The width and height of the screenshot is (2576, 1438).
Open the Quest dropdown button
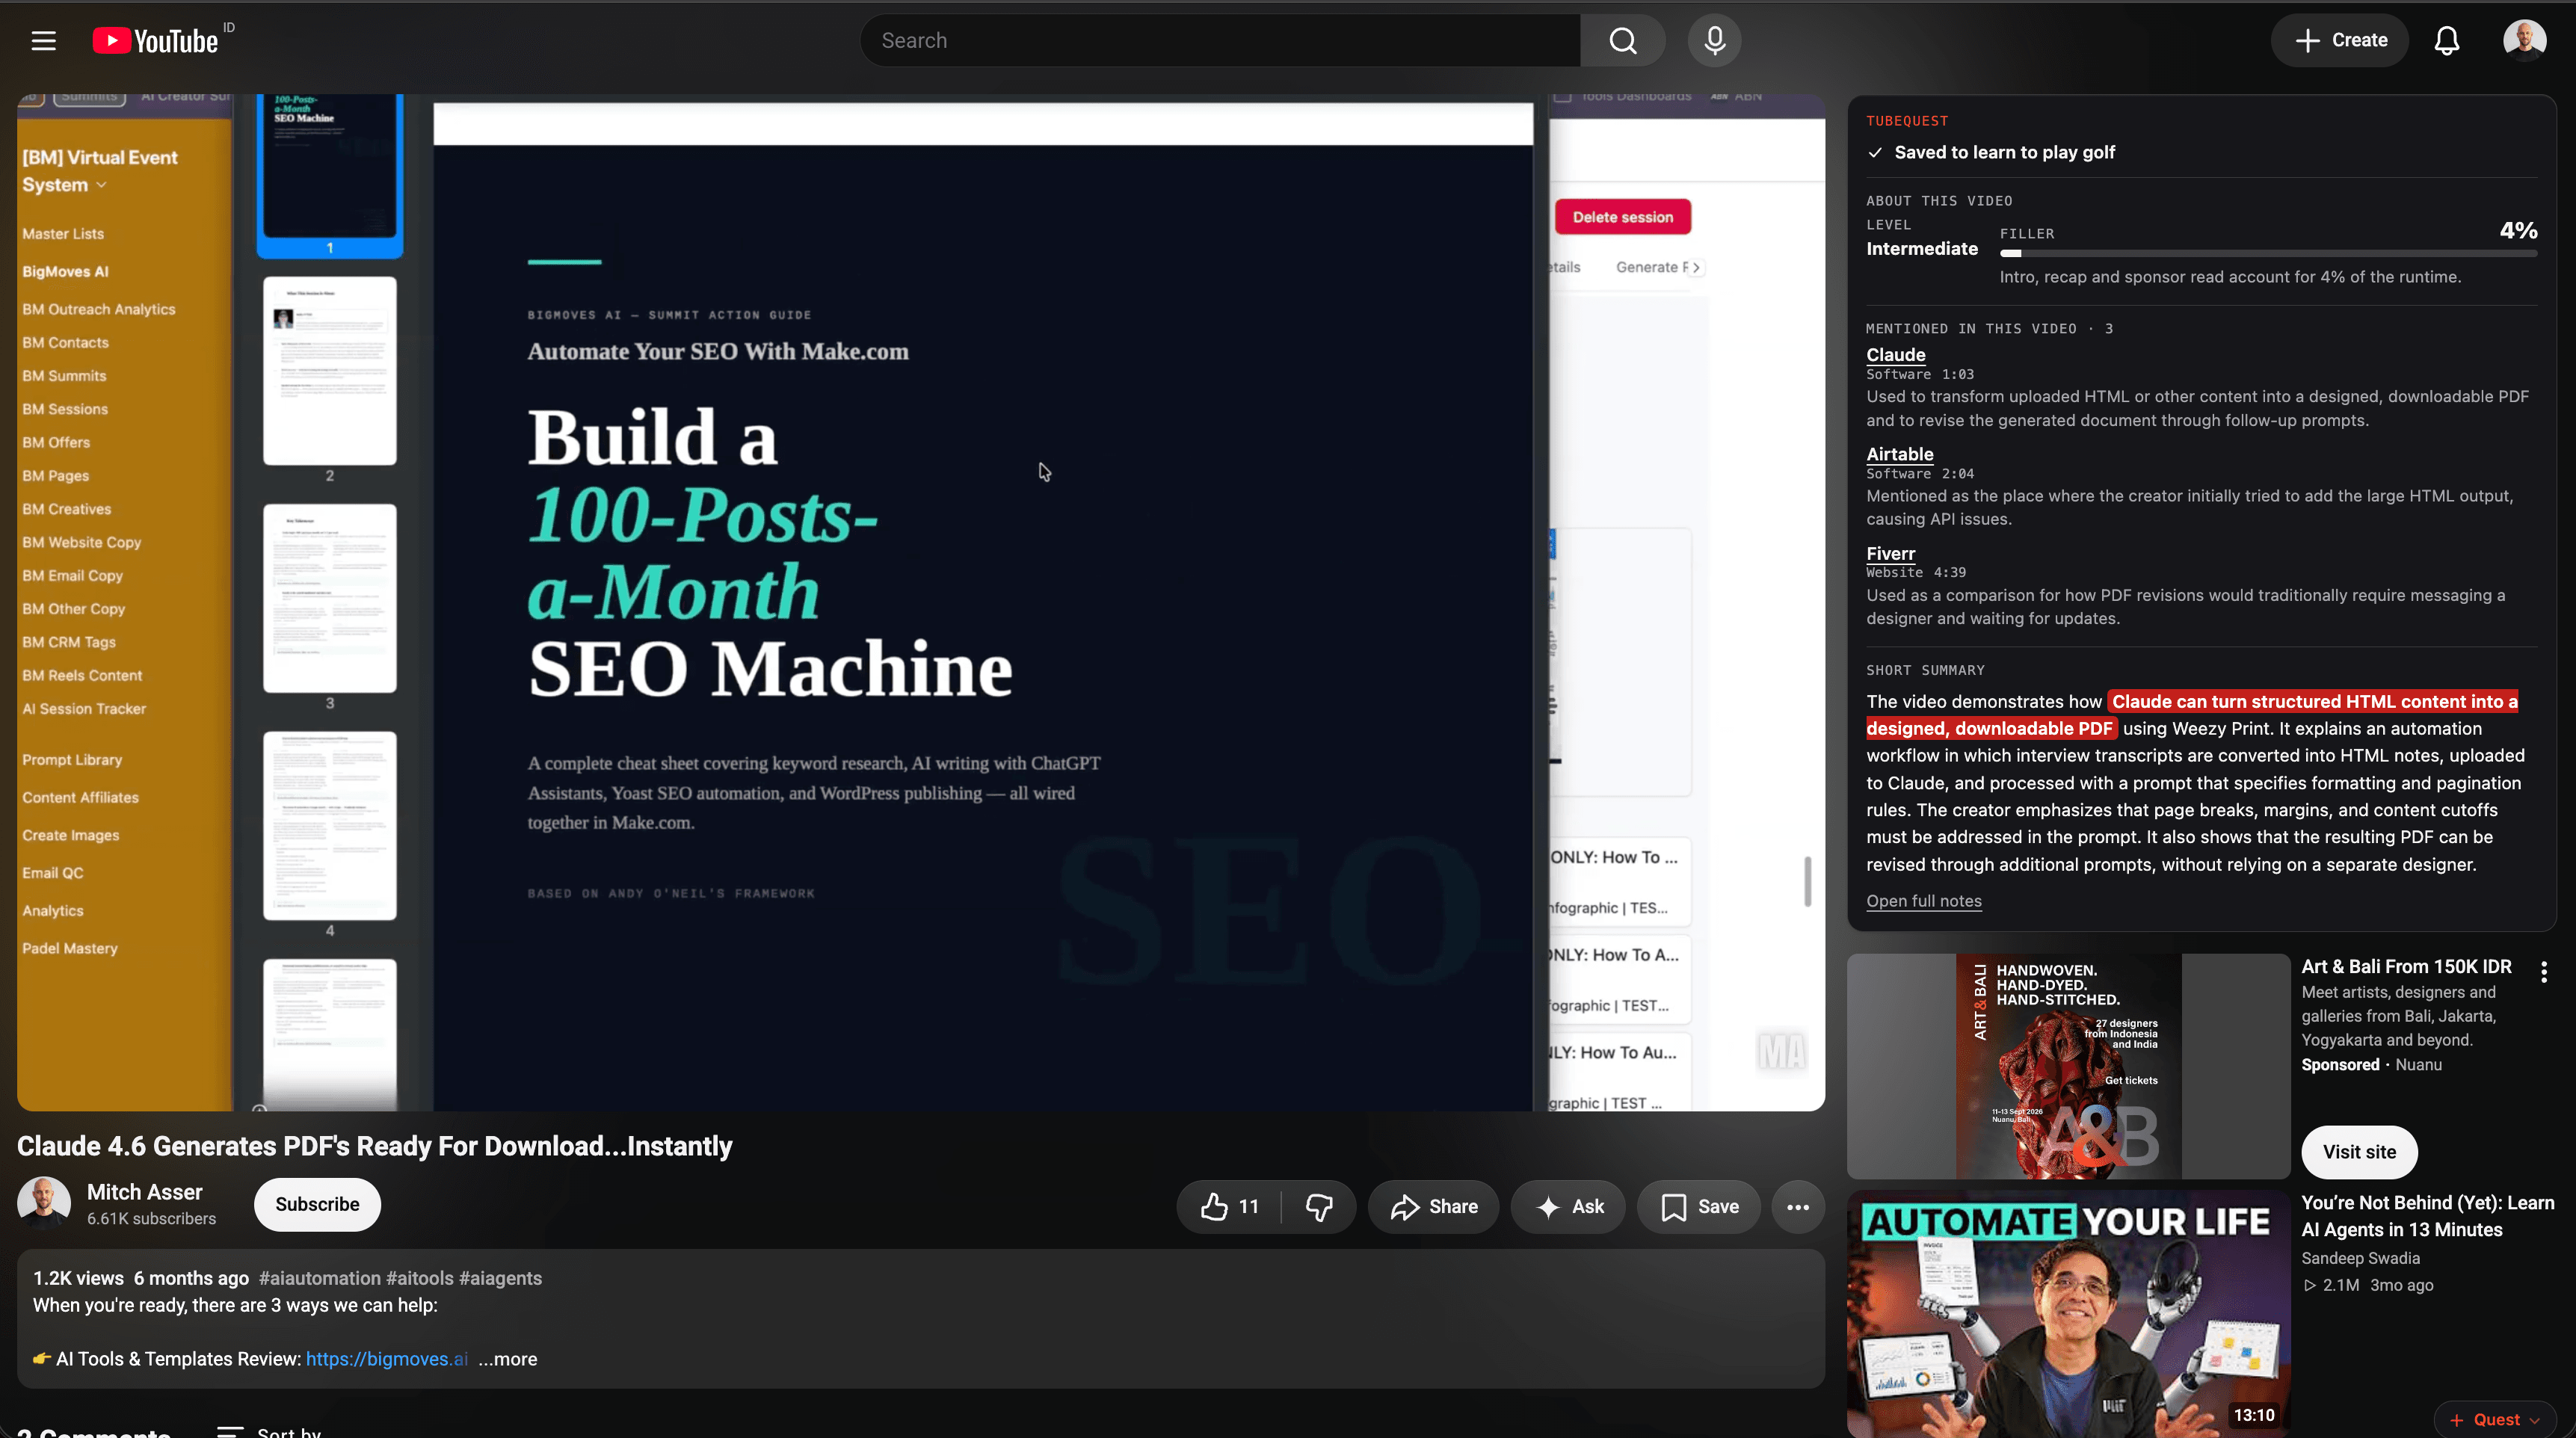[2495, 1419]
